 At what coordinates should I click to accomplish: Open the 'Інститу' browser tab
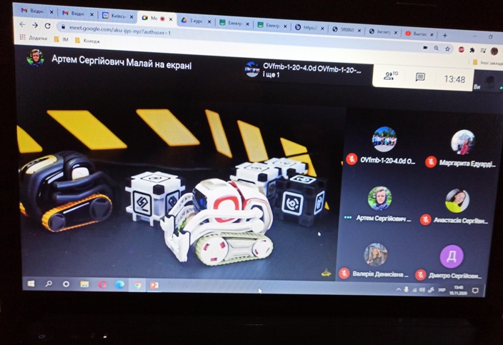tap(383, 31)
